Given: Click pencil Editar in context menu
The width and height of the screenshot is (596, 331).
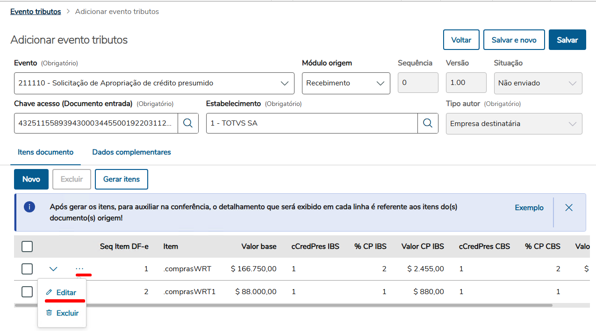Looking at the screenshot, I should coord(62,293).
